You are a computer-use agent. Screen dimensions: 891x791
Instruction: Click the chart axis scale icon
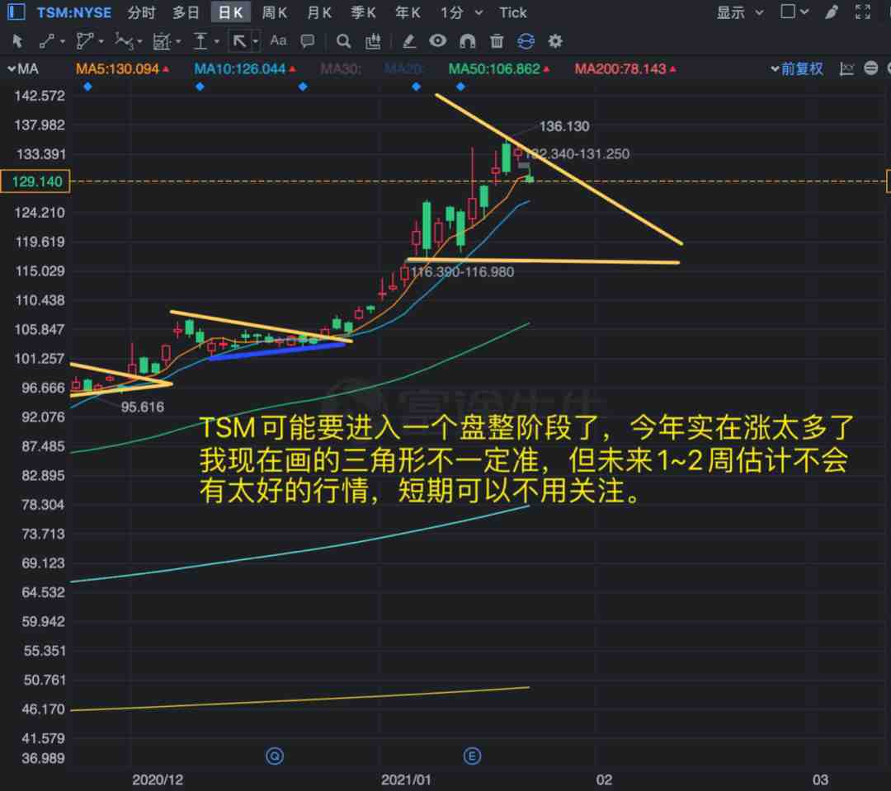click(x=846, y=68)
